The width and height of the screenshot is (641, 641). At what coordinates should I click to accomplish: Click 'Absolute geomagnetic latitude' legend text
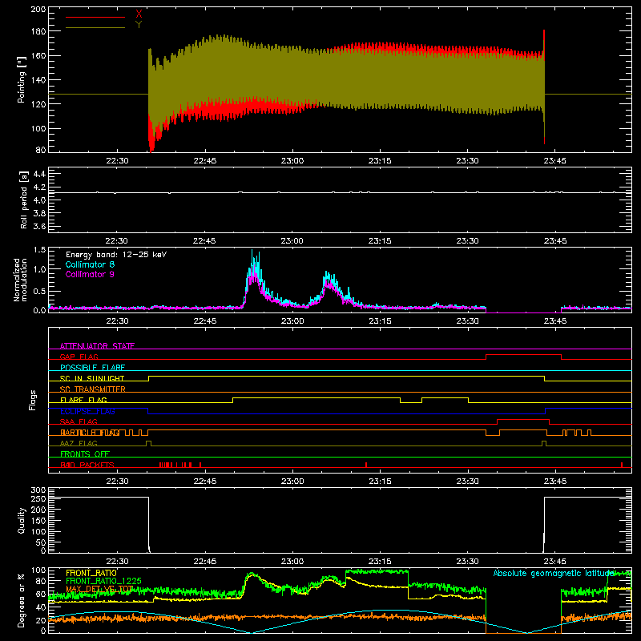click(x=554, y=573)
